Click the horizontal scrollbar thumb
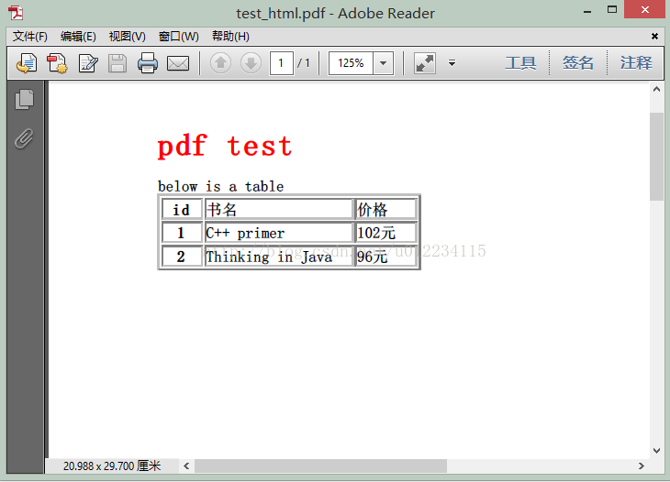This screenshot has width=670, height=482. point(321,466)
